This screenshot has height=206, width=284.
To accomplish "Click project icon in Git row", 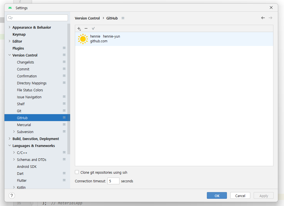I will pyautogui.click(x=64, y=111).
